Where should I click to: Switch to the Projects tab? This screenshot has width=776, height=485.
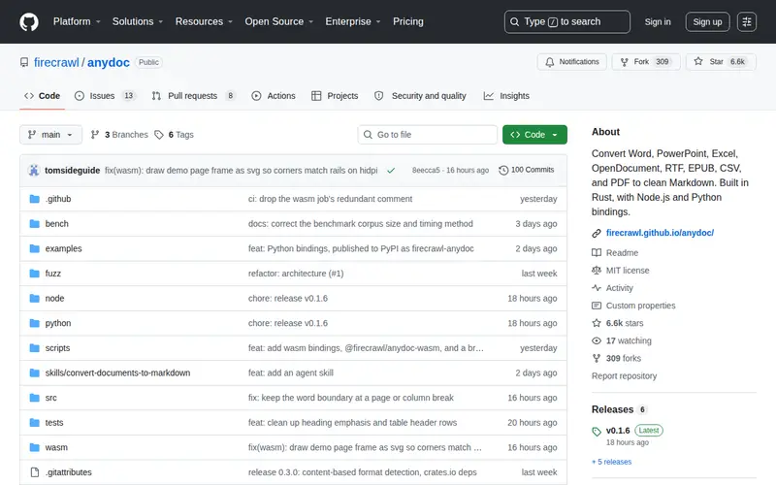point(335,96)
